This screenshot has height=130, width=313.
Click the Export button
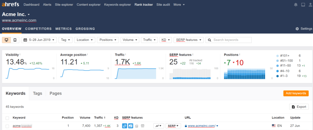coord(299,107)
